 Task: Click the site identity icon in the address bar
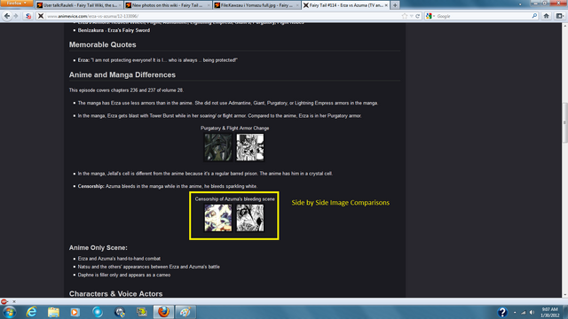(41, 16)
